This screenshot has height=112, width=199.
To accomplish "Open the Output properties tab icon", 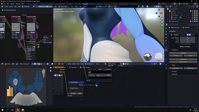I will click(x=166, y=35).
